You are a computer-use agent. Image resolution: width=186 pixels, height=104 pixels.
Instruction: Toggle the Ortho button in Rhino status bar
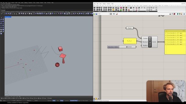(x=54, y=101)
